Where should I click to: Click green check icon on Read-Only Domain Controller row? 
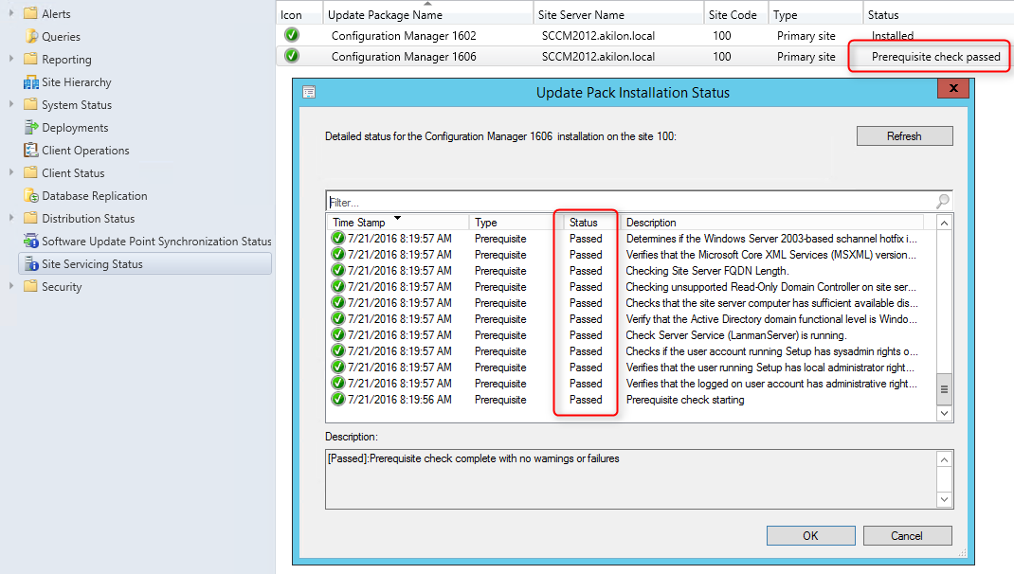(337, 286)
